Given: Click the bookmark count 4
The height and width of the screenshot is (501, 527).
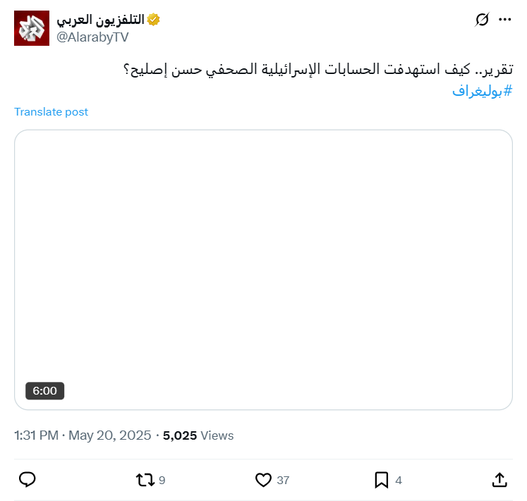Looking at the screenshot, I should tap(399, 481).
